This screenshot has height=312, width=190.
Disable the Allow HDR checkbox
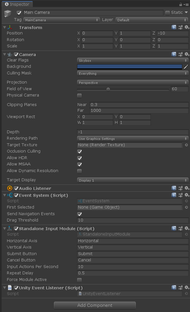pos(80,158)
